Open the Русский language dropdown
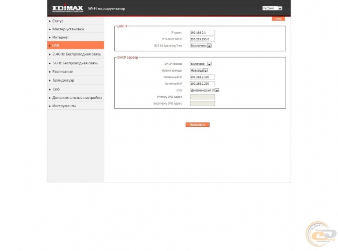The height and width of the screenshot is (251, 338). (x=272, y=8)
